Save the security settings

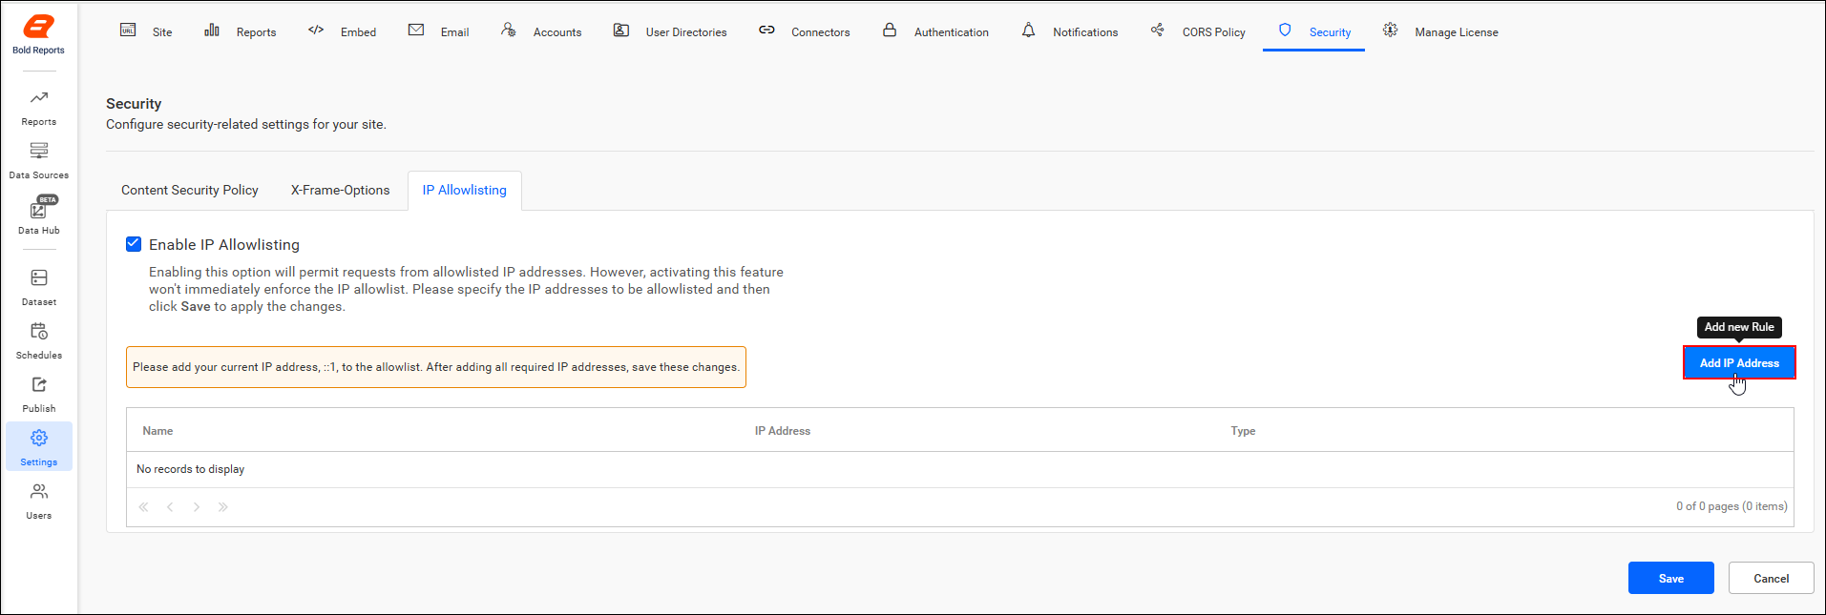pos(1670,578)
